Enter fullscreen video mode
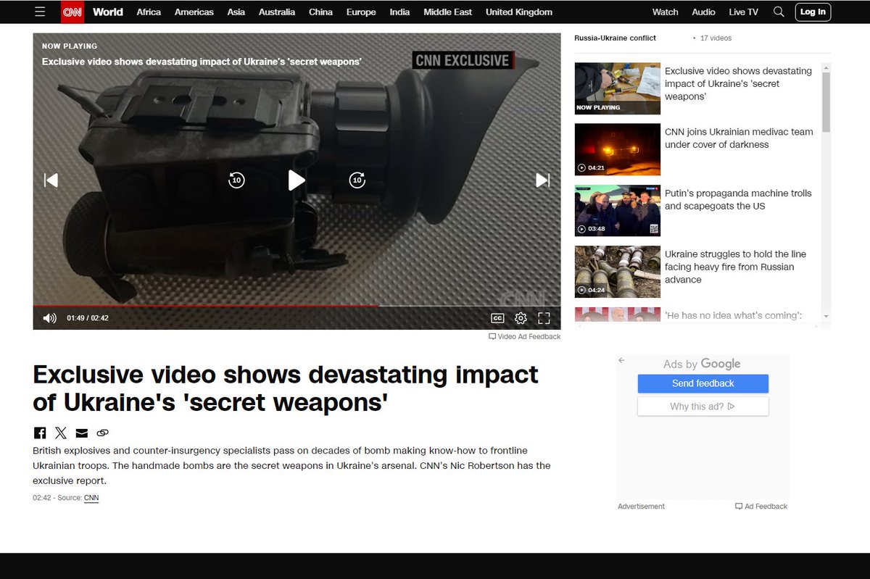This screenshot has height=579, width=870. (544, 318)
